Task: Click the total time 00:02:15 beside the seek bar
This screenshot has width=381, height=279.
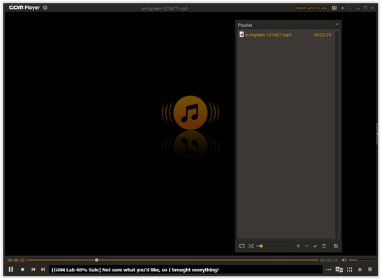Action: pos(329,260)
